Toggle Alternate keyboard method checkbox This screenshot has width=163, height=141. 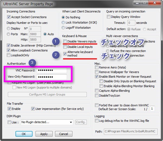65,54
